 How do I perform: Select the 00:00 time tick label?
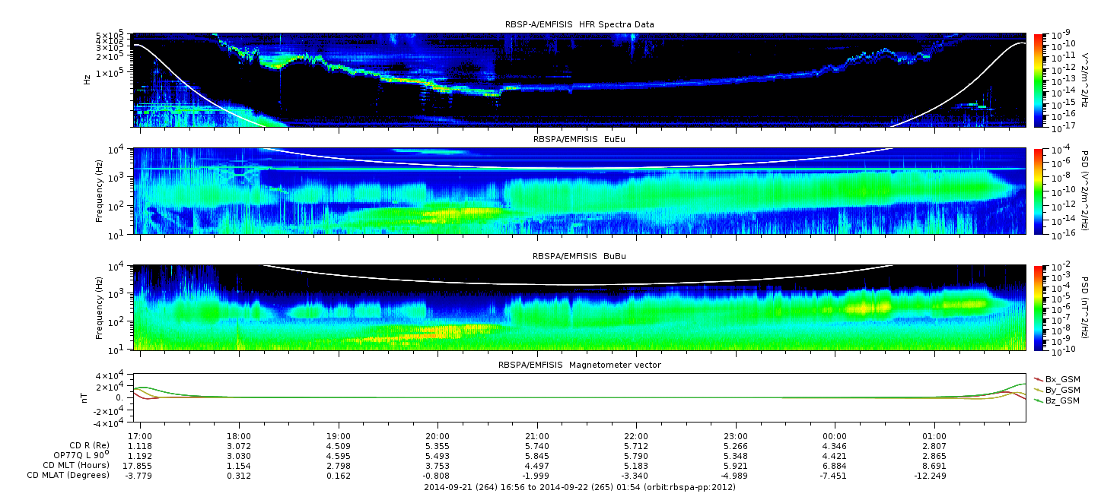pos(835,436)
